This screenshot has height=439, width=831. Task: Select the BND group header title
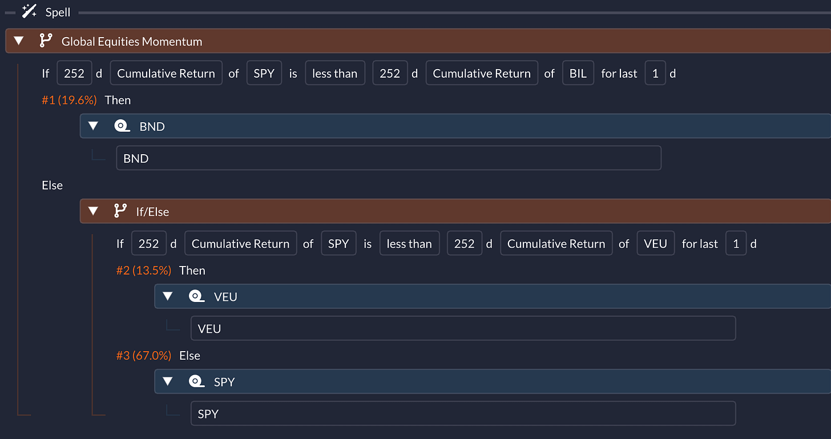coord(152,126)
